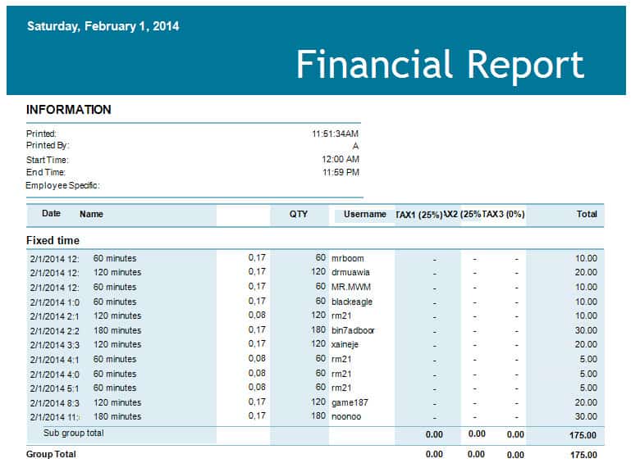Click the 2/1/2014 8:3 date cell
Image resolution: width=631 pixels, height=463 pixels.
click(55, 403)
